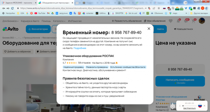Open the 'maps' bookmark
Screen dimensions: 210x112
tap(173, 13)
